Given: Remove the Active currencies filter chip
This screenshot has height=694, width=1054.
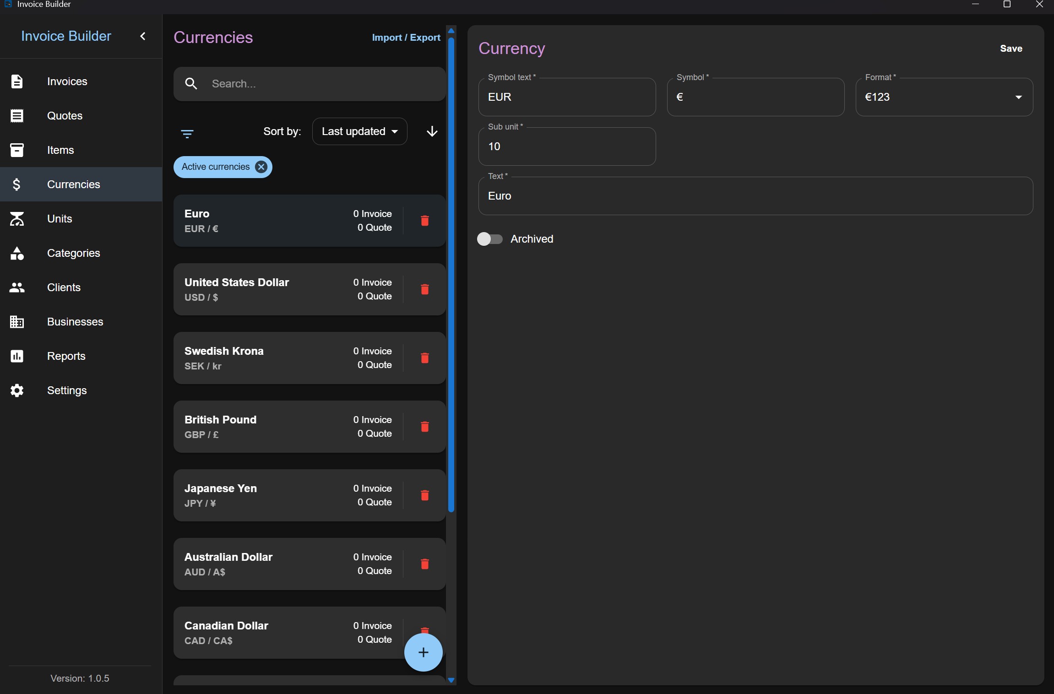Looking at the screenshot, I should click(261, 167).
